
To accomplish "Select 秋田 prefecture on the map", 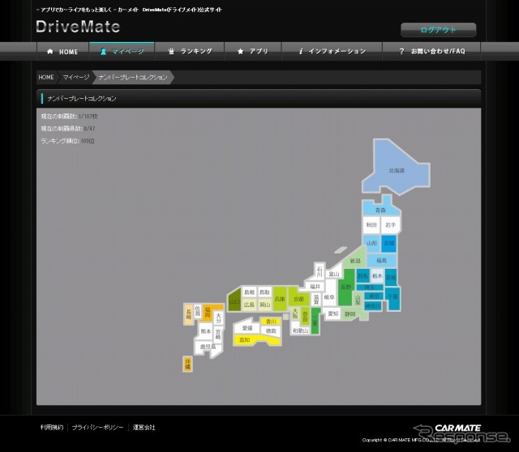I will pos(371,225).
